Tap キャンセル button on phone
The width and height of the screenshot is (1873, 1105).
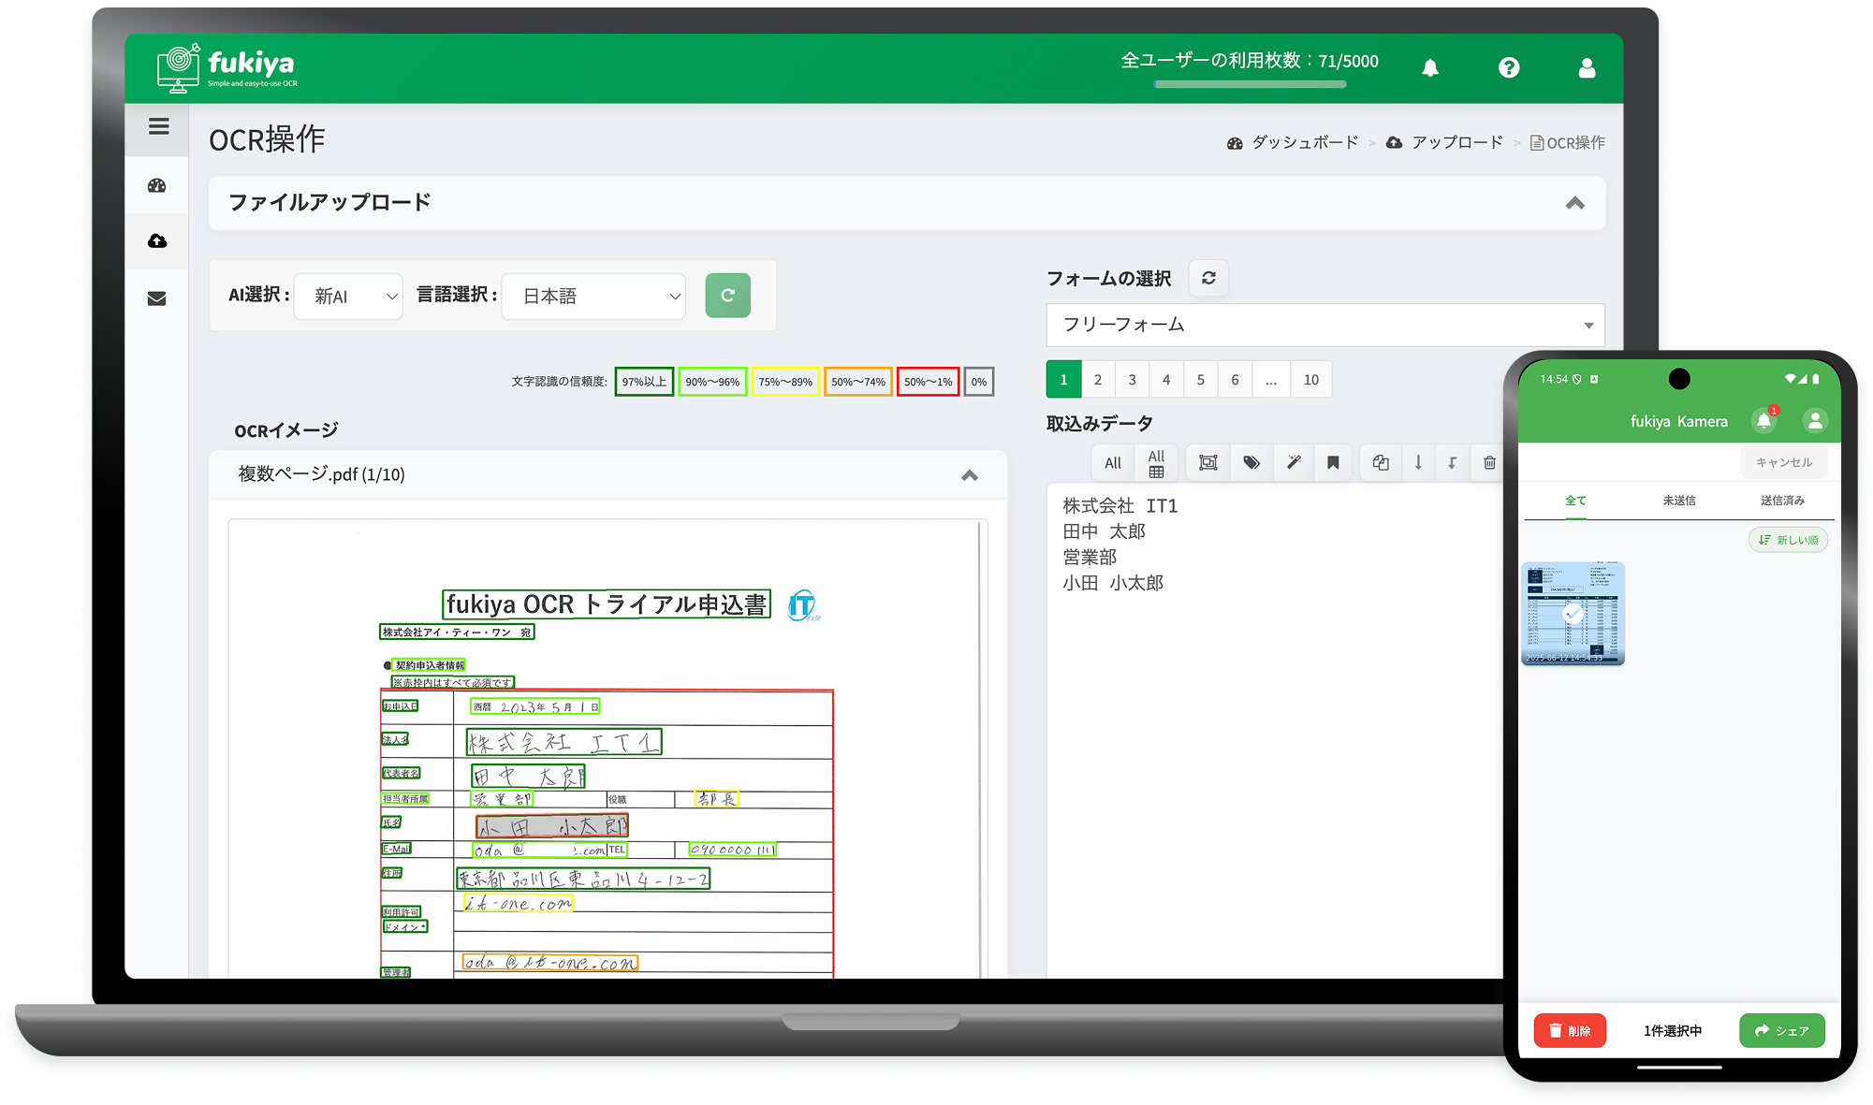[1784, 462]
